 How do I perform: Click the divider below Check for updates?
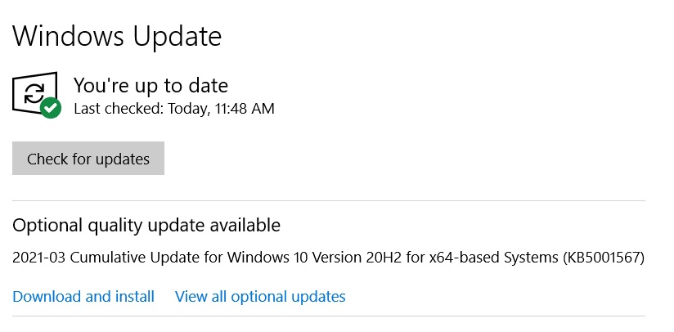pyautogui.click(x=328, y=200)
